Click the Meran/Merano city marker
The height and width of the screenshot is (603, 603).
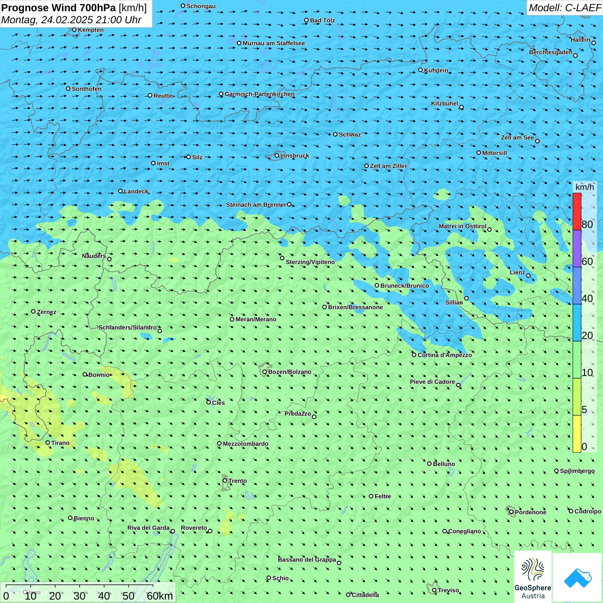click(232, 319)
